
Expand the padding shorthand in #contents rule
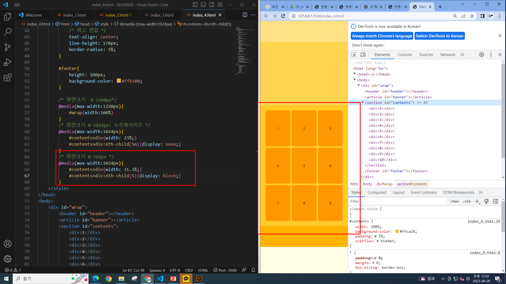tap(376, 236)
